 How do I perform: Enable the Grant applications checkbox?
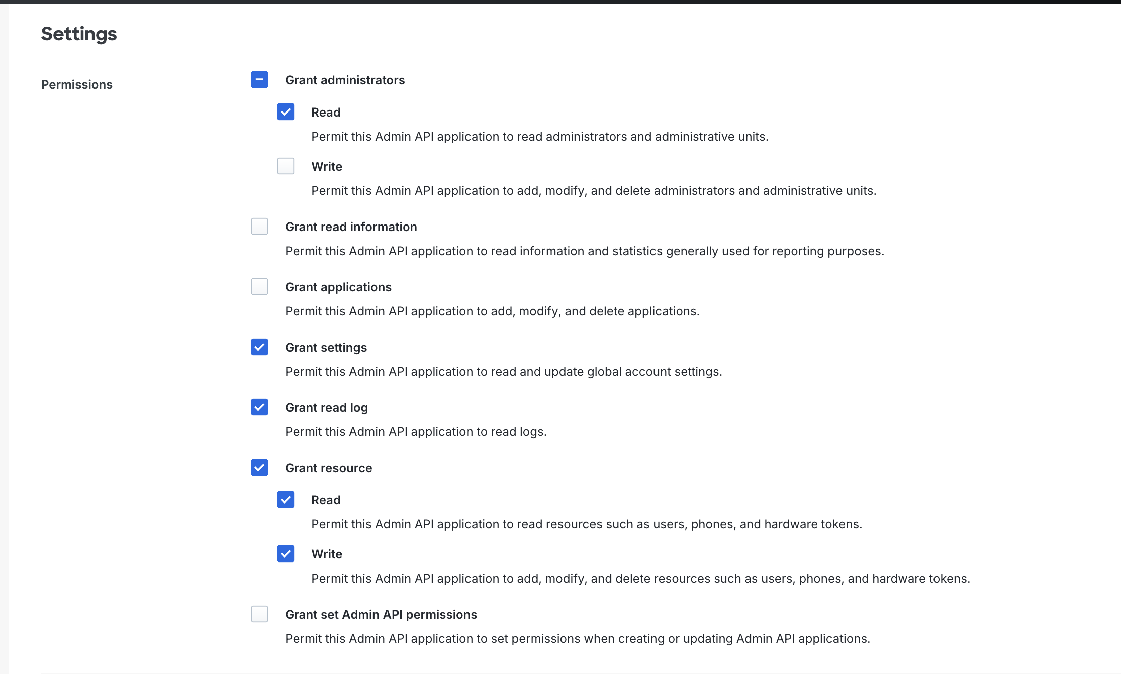click(259, 287)
